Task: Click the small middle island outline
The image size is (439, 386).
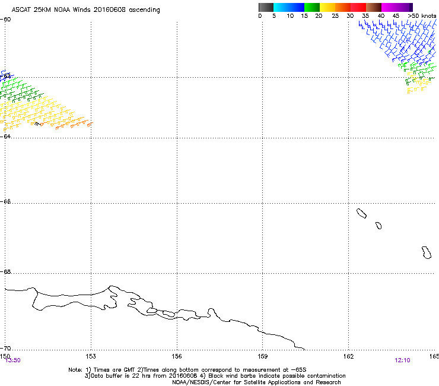Action: coord(378,226)
